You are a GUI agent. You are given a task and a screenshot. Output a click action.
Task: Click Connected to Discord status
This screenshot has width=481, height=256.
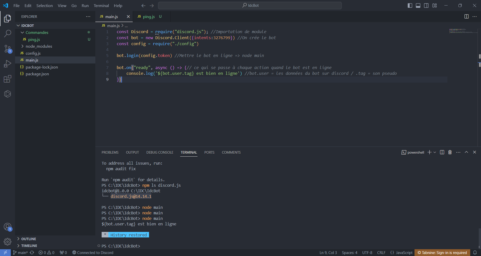93,252
